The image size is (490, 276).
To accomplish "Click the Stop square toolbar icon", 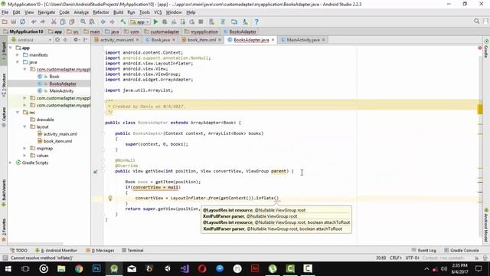I will pos(201,22).
